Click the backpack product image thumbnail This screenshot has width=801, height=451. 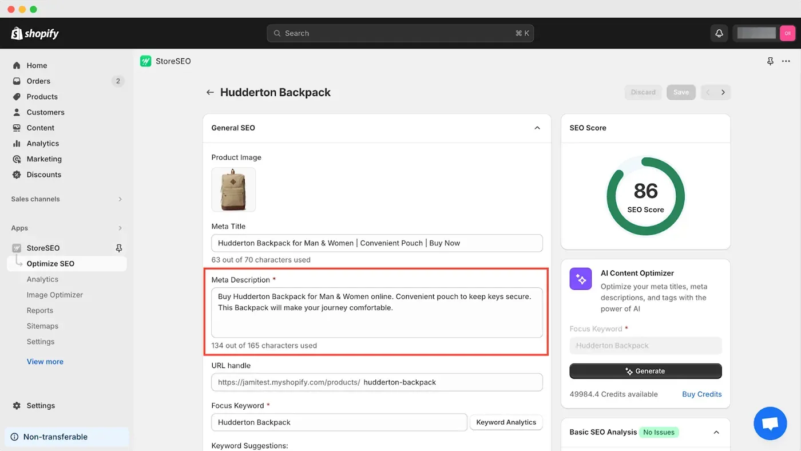click(x=233, y=189)
